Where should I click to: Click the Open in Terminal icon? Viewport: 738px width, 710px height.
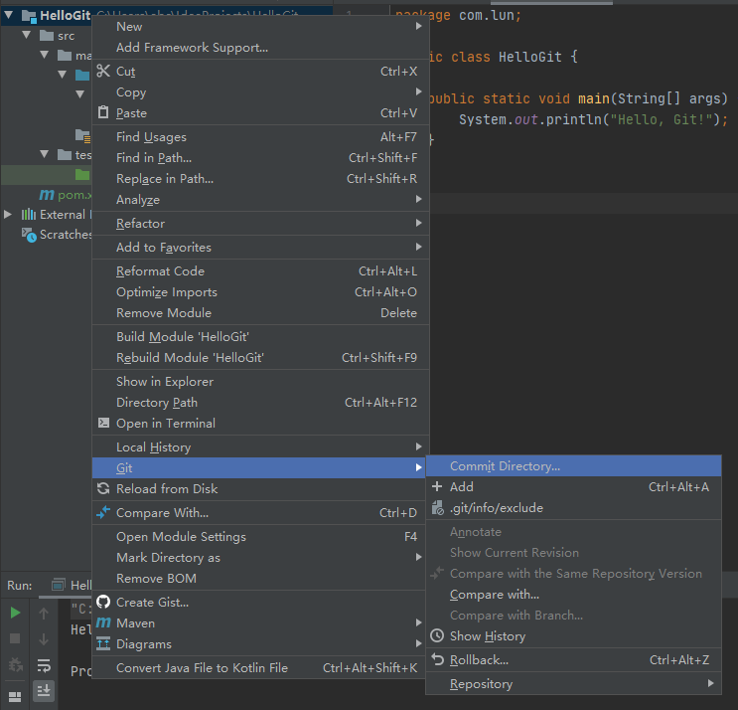(103, 423)
